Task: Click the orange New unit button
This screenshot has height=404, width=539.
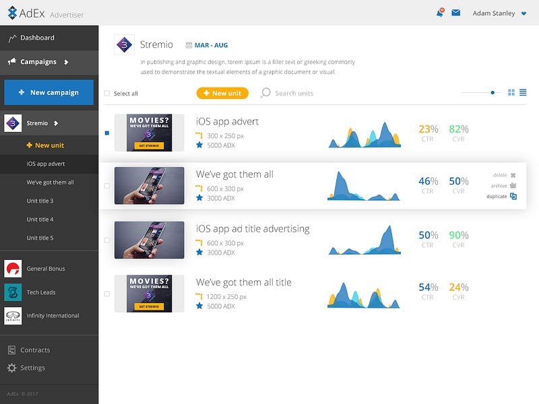Action: coord(222,93)
